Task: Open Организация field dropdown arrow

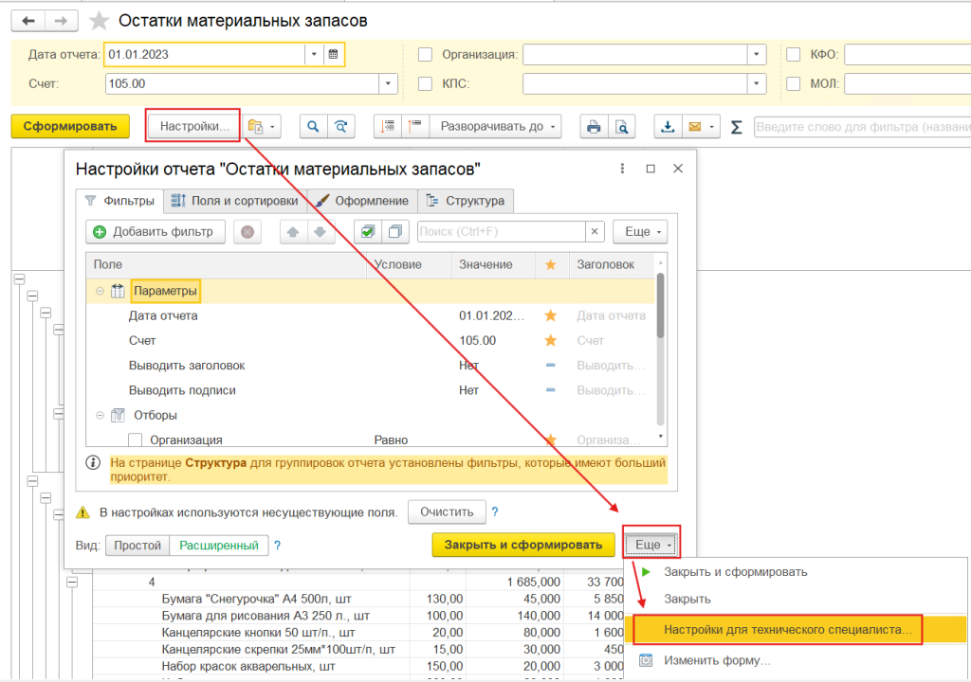Action: (756, 54)
